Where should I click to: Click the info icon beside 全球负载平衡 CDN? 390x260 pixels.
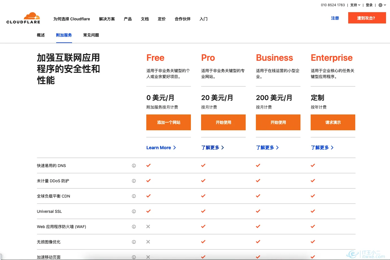[x=134, y=196]
